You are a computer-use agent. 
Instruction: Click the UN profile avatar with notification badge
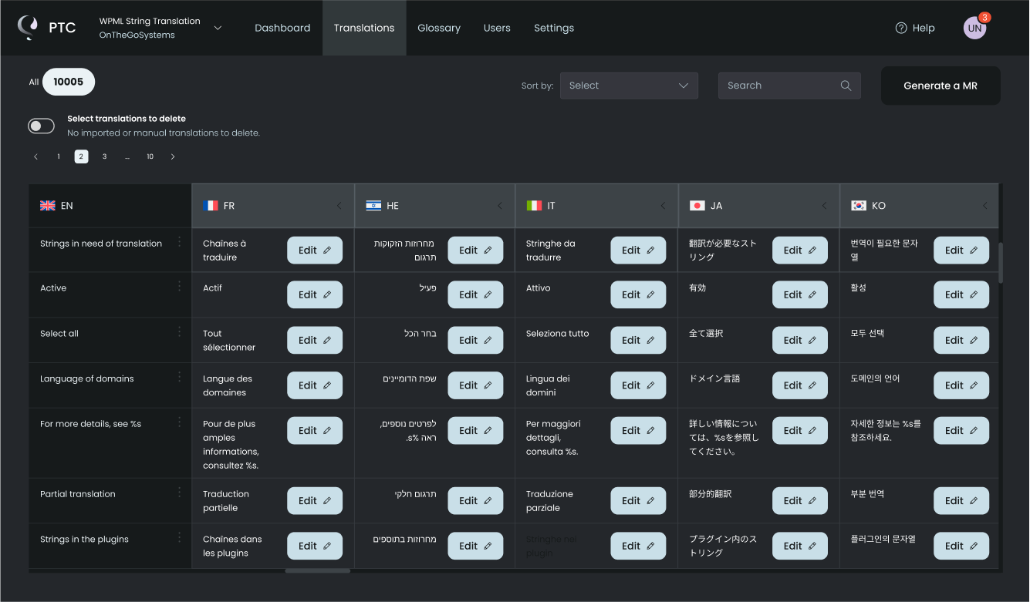974,28
